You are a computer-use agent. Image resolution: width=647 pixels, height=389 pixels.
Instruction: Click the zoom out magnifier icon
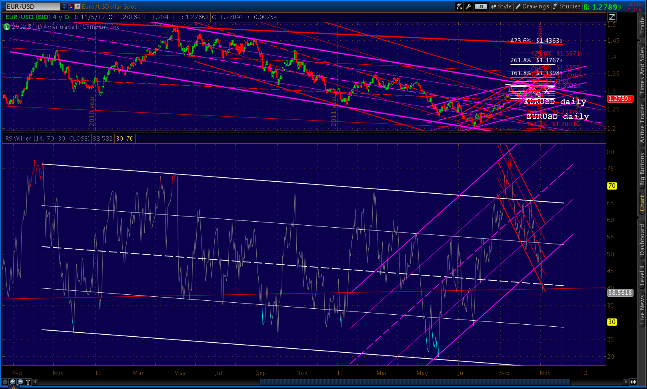[x=20, y=382]
